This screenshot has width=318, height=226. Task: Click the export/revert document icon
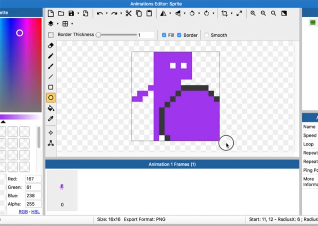(85, 13)
